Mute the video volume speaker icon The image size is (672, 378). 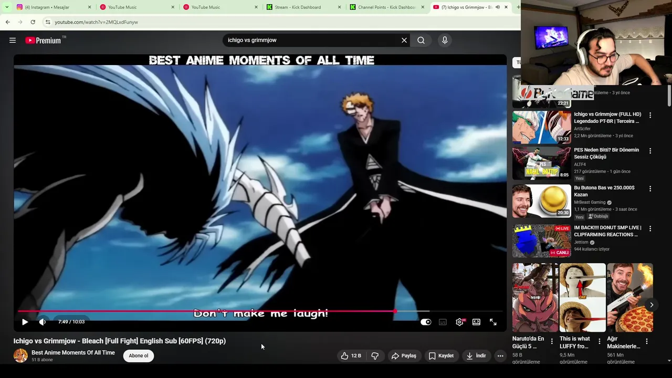coord(43,322)
